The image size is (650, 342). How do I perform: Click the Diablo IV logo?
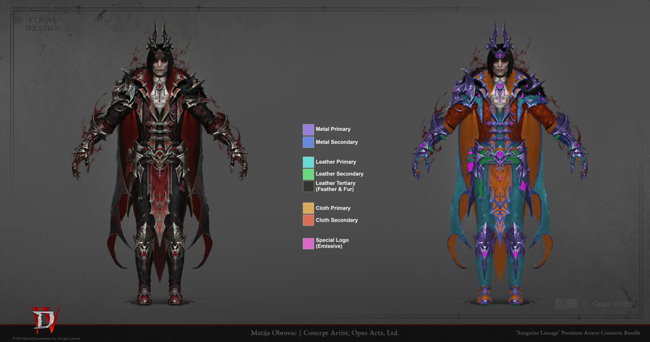pyautogui.click(x=45, y=319)
